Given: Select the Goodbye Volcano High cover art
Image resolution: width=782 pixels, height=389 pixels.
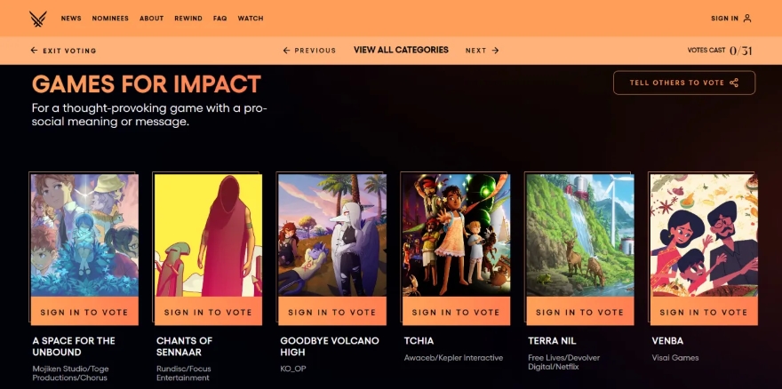Looking at the screenshot, I should click(x=332, y=235).
